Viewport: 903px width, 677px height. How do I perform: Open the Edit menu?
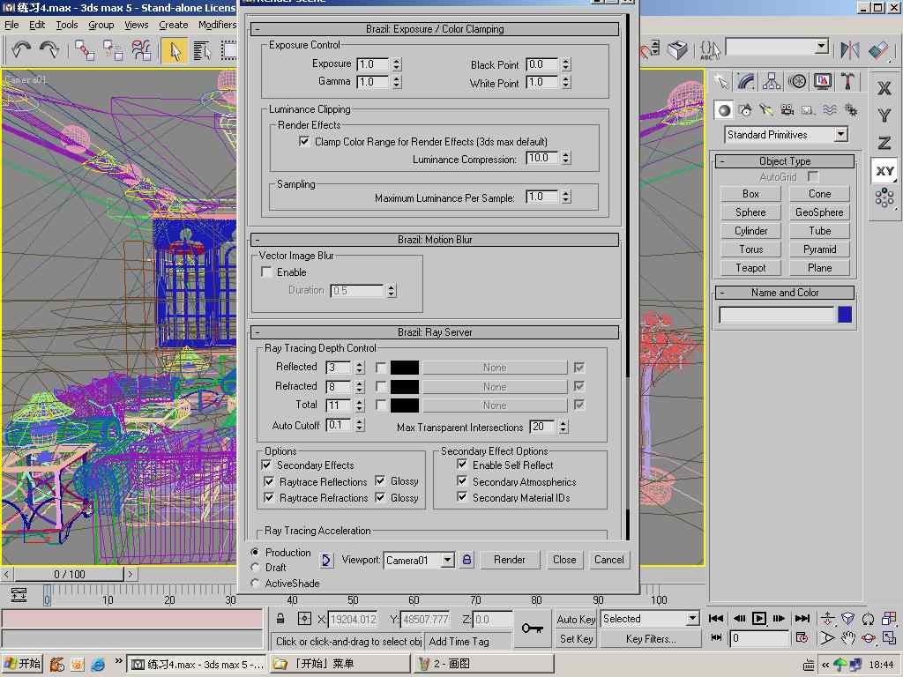37,25
